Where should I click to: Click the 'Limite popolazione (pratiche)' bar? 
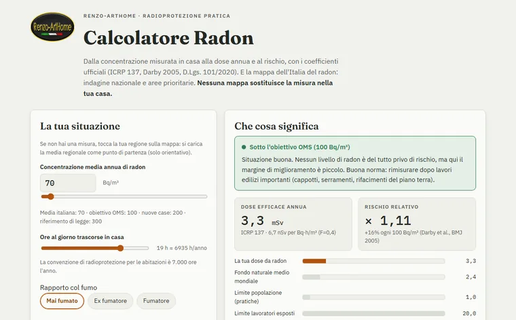(x=373, y=297)
